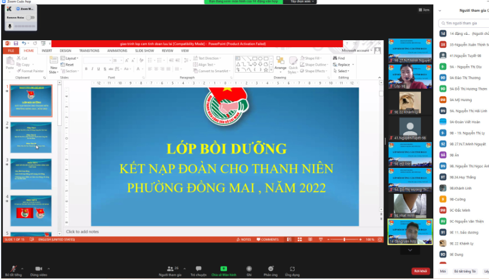The width and height of the screenshot is (489, 279).
Task: Open Shape Outline dropdown
Action: click(314, 64)
